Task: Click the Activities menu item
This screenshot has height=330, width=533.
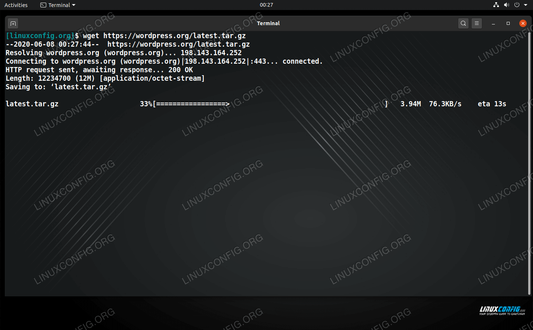Action: (x=16, y=5)
